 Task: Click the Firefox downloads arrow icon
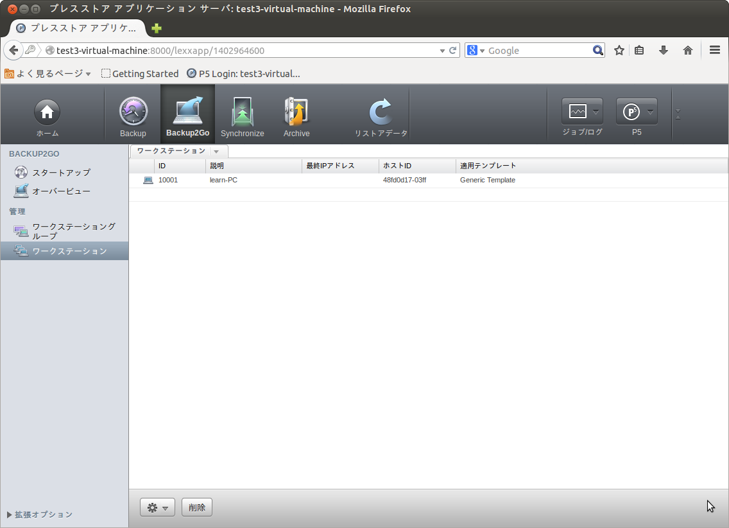(664, 51)
